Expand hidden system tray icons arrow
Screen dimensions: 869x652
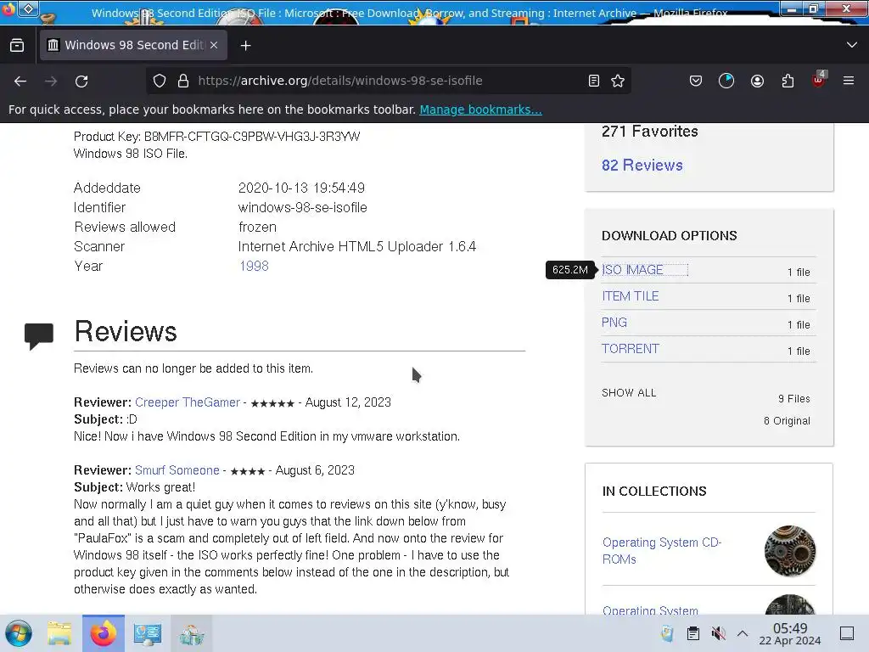743,633
